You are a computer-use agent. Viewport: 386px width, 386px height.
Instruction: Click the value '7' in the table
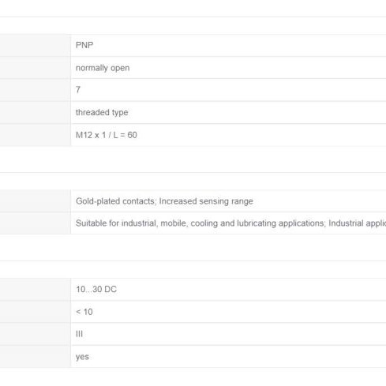[x=78, y=90]
